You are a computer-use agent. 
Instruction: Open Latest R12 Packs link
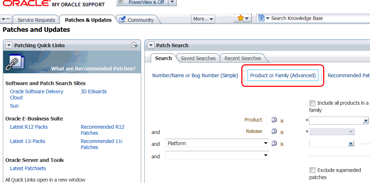29,127
